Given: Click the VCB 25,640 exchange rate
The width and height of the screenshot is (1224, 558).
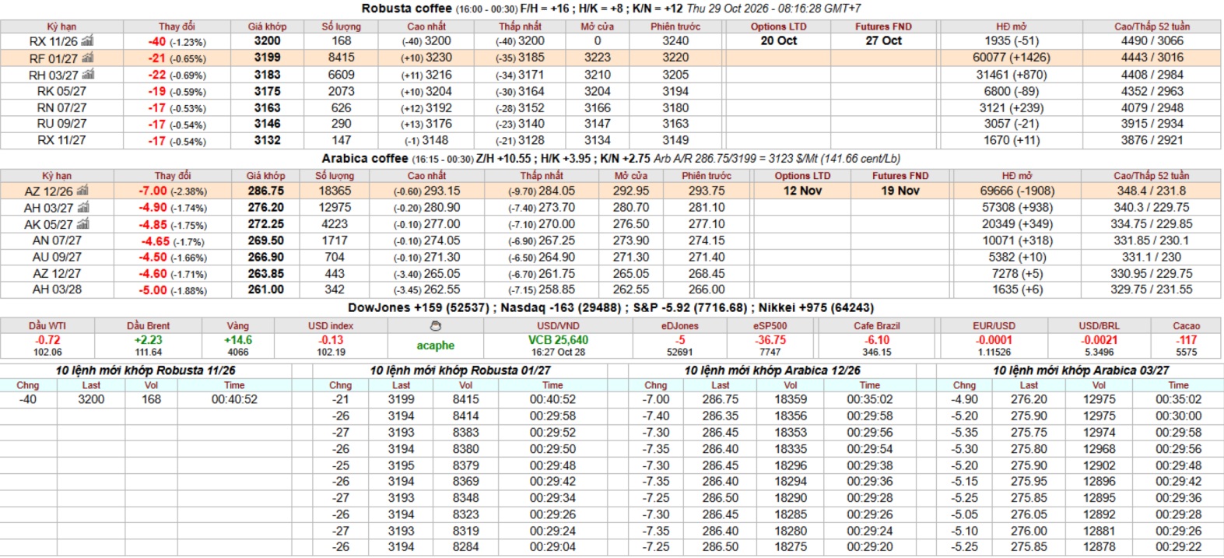Looking at the screenshot, I should [558, 340].
